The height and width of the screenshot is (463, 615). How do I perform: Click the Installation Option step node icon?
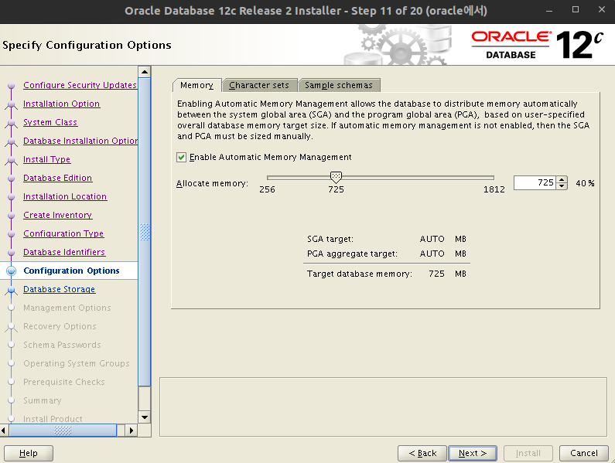point(12,104)
